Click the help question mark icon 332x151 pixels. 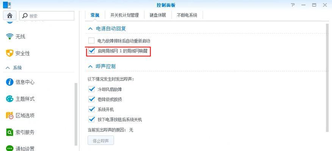[x=293, y=5]
